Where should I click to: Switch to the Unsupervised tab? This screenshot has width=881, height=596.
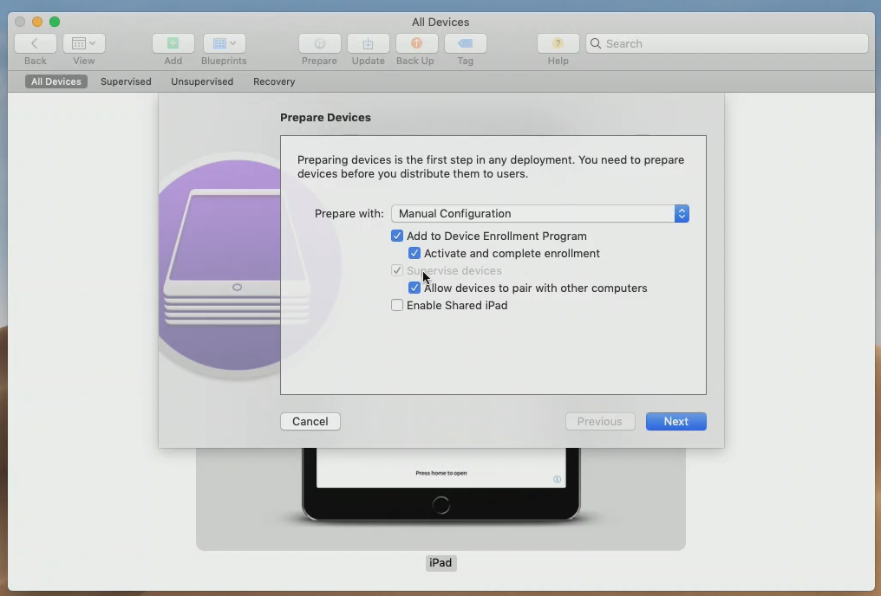pyautogui.click(x=202, y=81)
